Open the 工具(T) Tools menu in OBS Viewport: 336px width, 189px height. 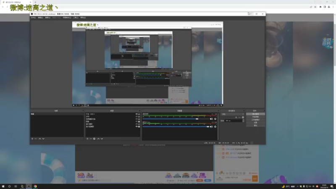76,18
